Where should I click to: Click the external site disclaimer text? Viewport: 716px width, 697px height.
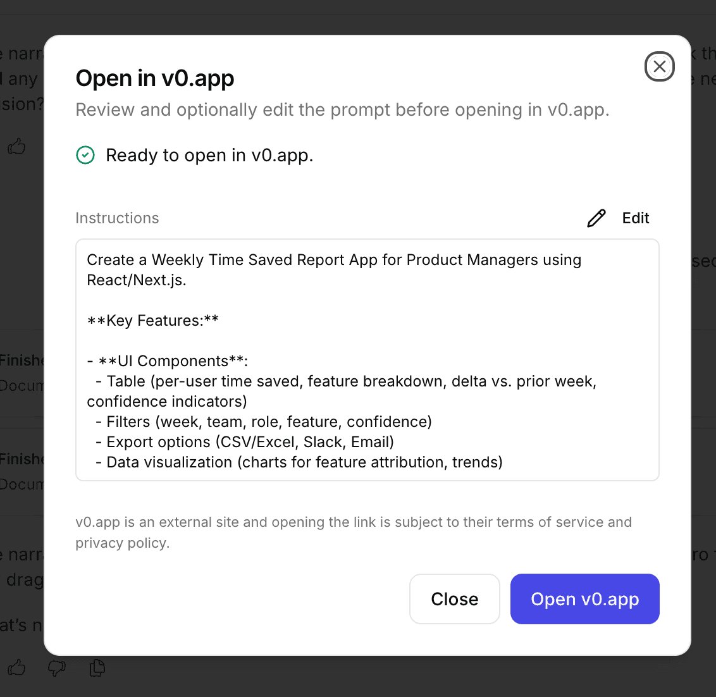pos(353,531)
